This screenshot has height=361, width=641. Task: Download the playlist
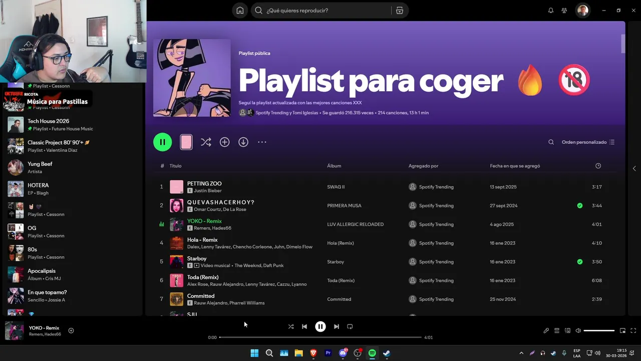click(243, 142)
